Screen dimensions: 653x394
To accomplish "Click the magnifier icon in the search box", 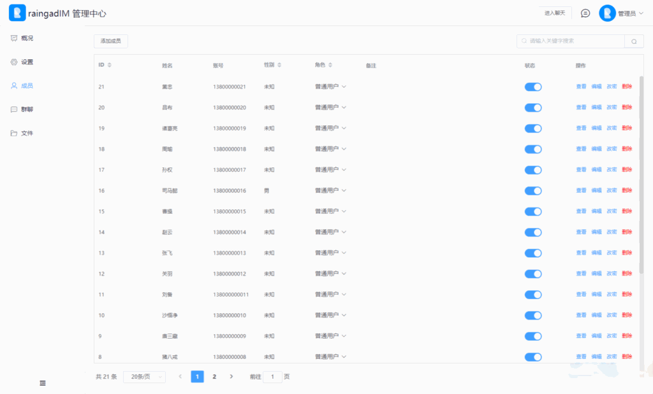I will coord(633,40).
